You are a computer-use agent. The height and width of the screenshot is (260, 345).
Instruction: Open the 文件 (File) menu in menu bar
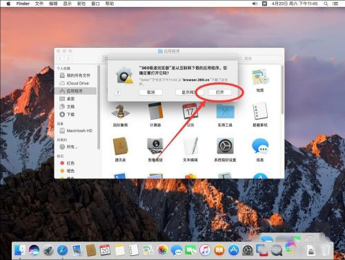[39, 3]
